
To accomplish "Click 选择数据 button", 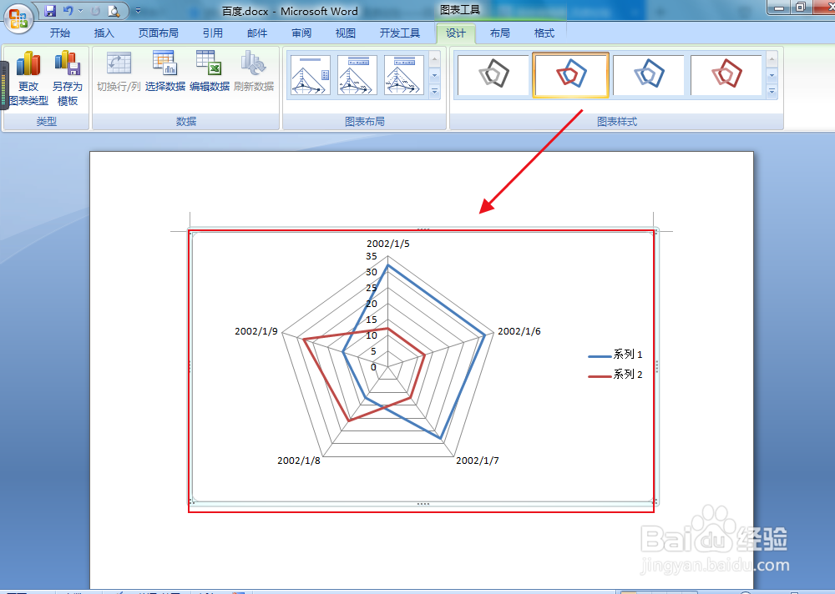I will pos(165,72).
